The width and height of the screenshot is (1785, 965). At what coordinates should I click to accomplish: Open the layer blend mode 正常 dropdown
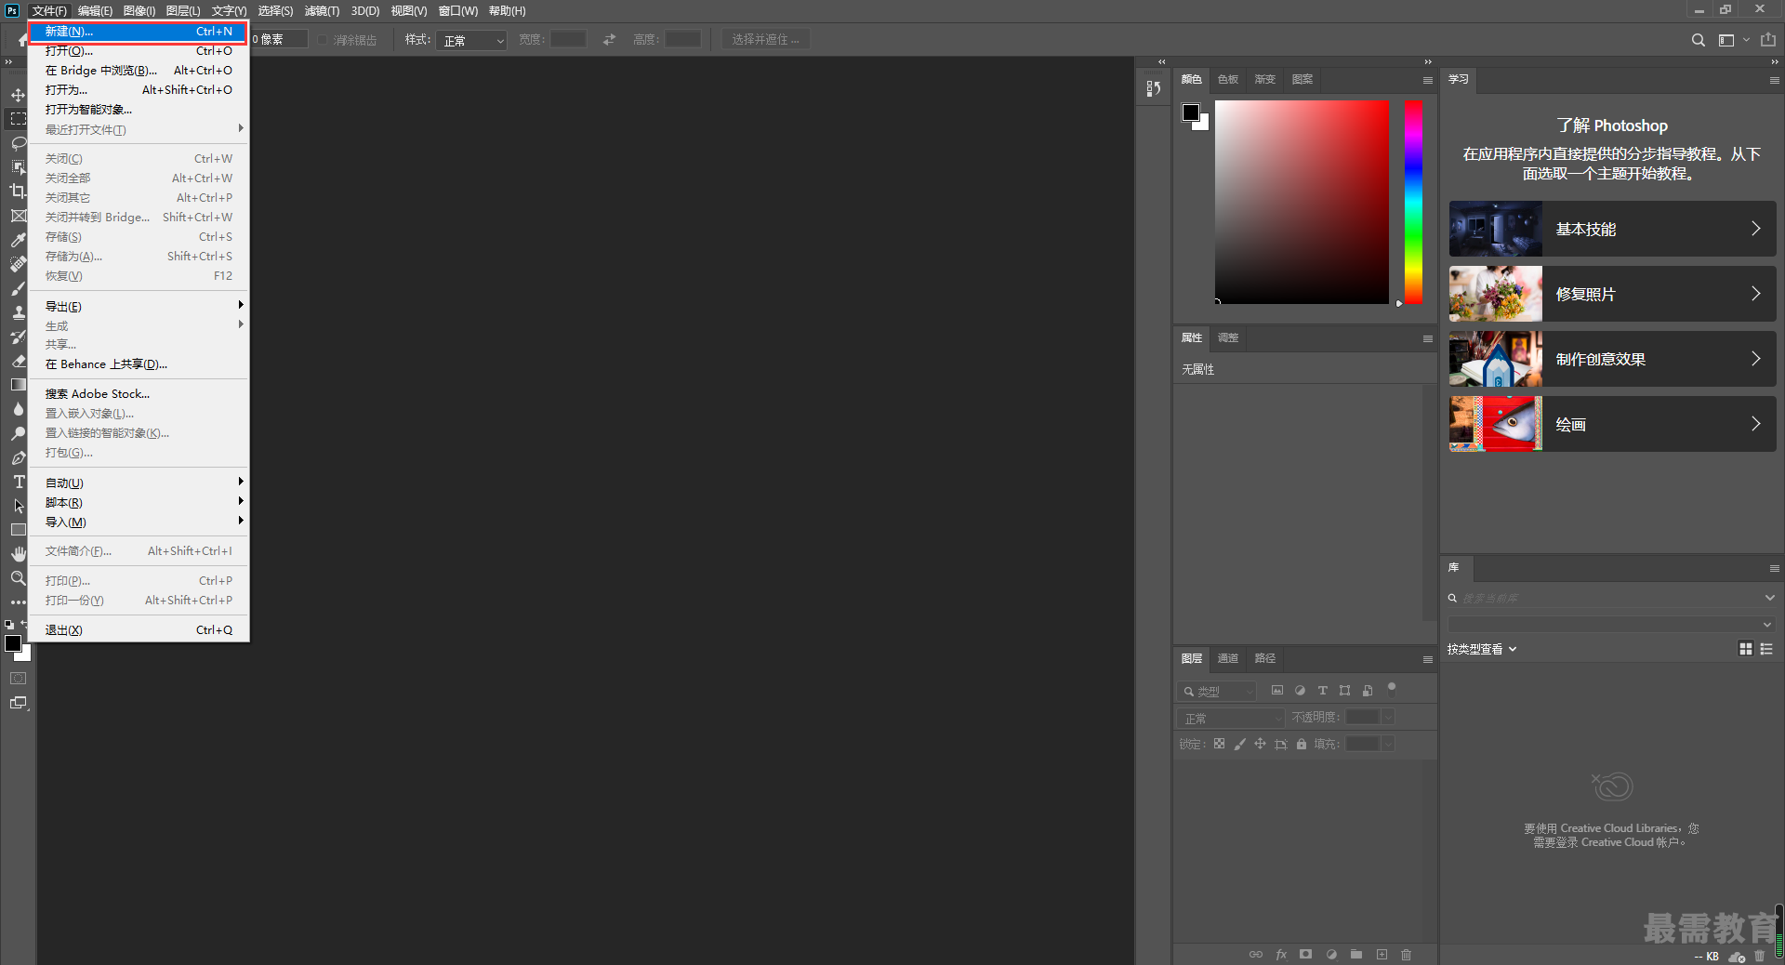(x=1231, y=718)
